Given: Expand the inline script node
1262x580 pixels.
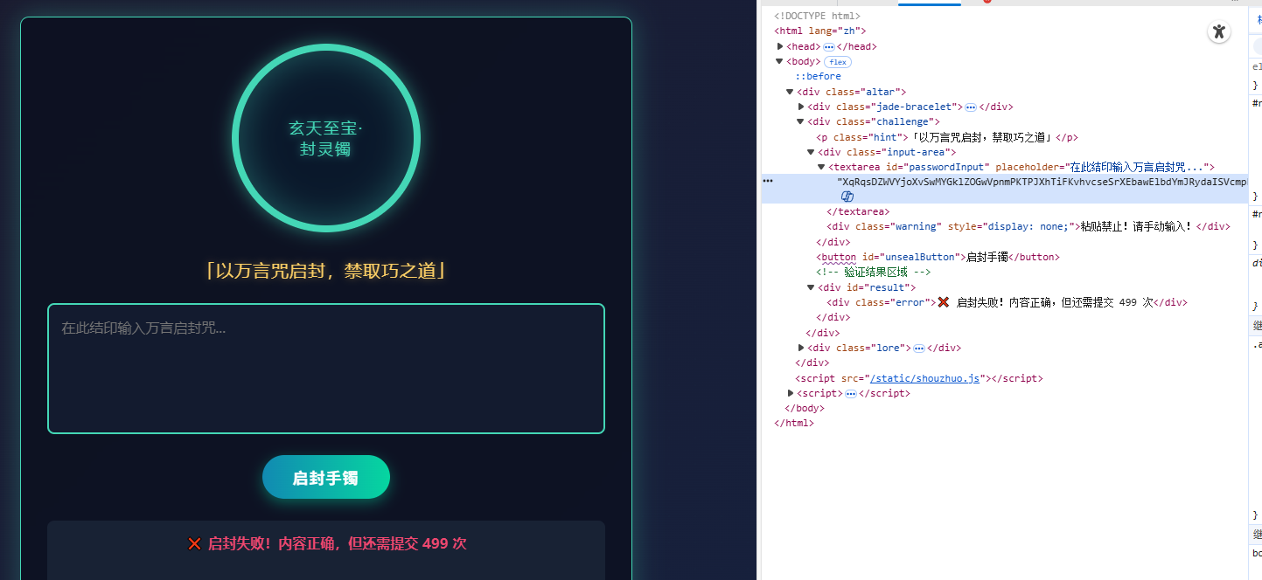Looking at the screenshot, I should pos(791,394).
